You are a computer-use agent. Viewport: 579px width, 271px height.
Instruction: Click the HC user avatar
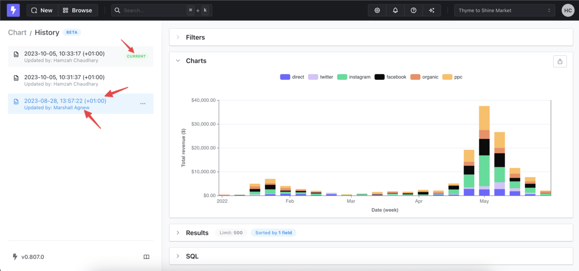coord(568,10)
